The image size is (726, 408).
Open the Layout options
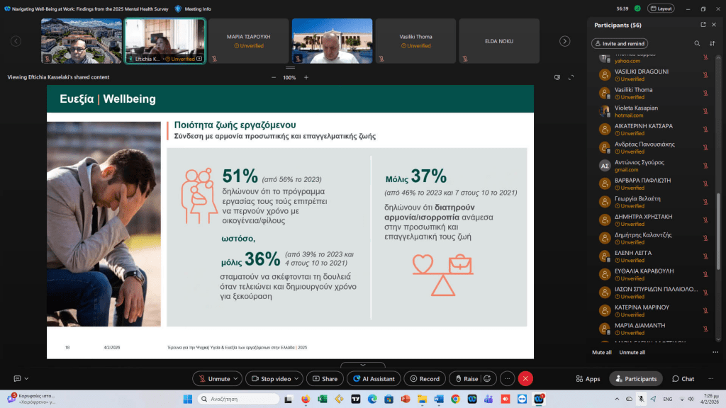[661, 8]
